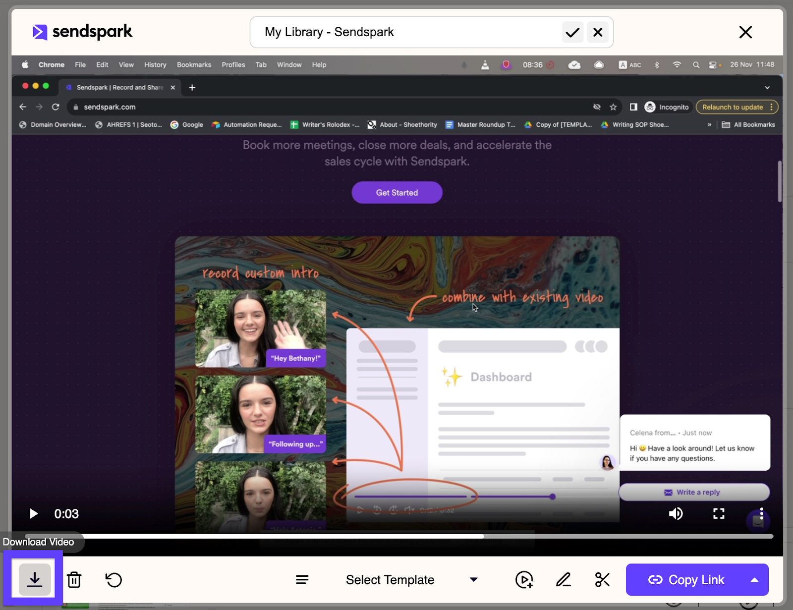
Task: Open Master Roundup bookmark
Action: pyautogui.click(x=480, y=125)
